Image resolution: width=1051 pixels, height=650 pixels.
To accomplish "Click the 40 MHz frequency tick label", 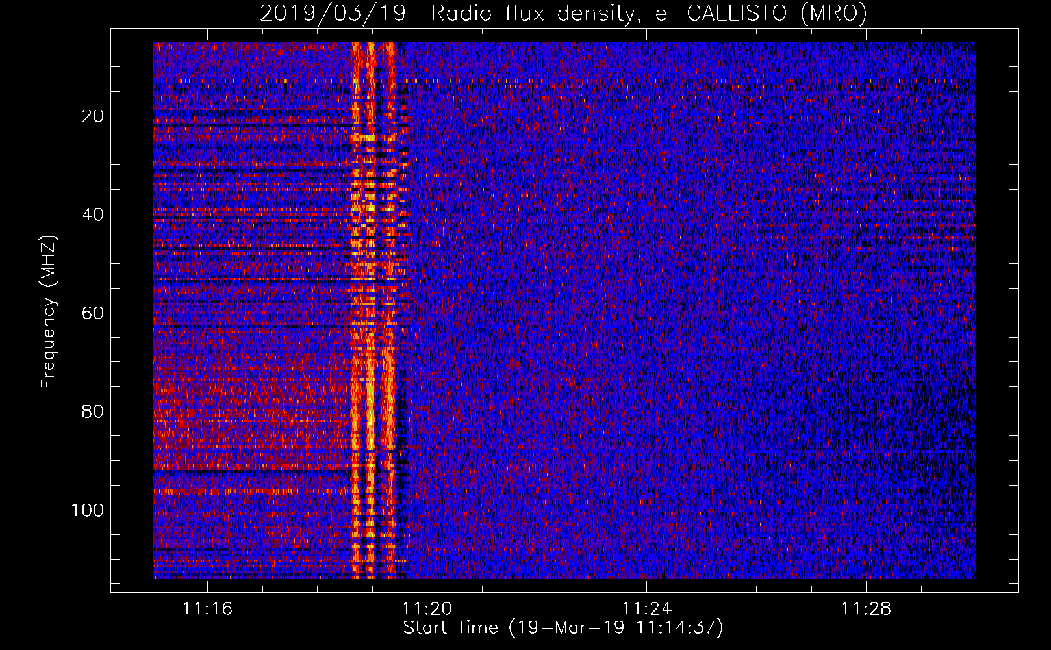I will pyautogui.click(x=93, y=214).
